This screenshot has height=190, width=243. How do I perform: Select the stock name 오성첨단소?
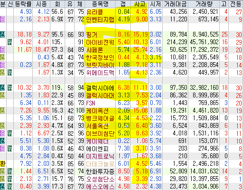click(x=100, y=179)
